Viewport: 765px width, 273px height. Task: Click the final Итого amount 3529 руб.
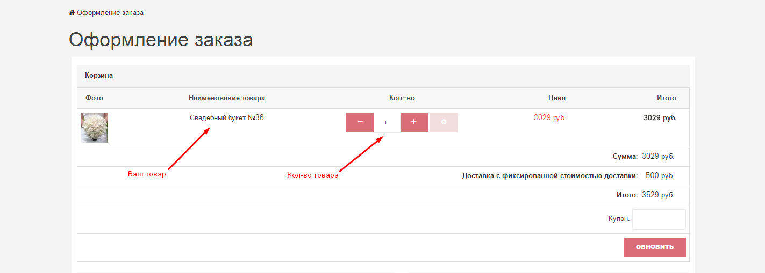tap(657, 195)
